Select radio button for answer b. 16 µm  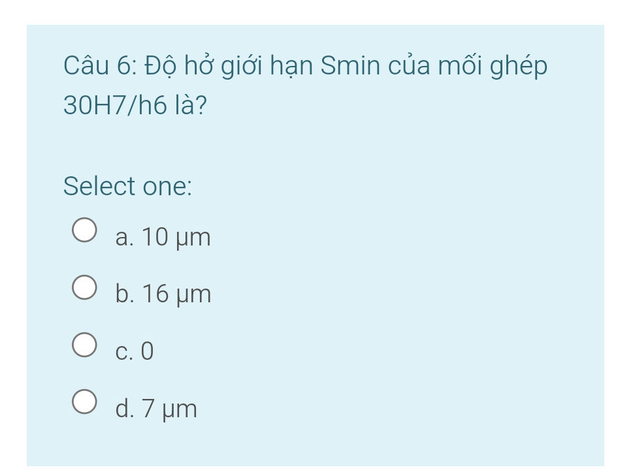pos(84,287)
